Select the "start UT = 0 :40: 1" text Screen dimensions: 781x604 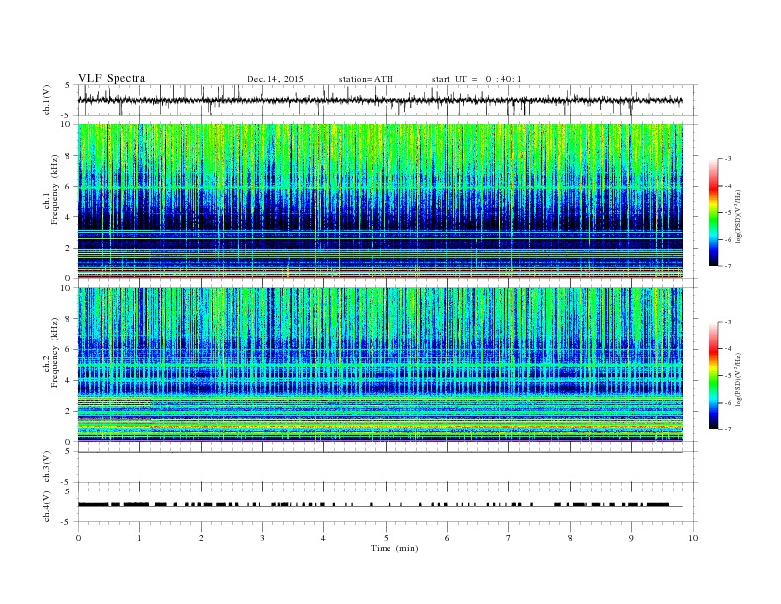[x=476, y=79]
